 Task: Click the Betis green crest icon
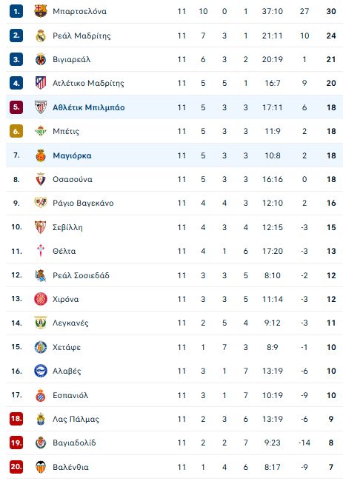coord(41,131)
